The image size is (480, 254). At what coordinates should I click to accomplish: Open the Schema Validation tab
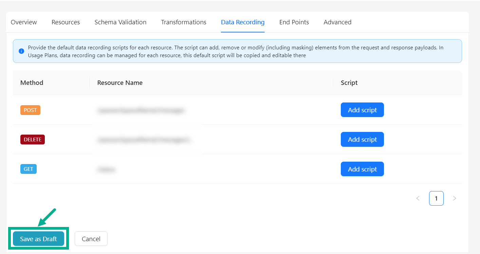(120, 22)
